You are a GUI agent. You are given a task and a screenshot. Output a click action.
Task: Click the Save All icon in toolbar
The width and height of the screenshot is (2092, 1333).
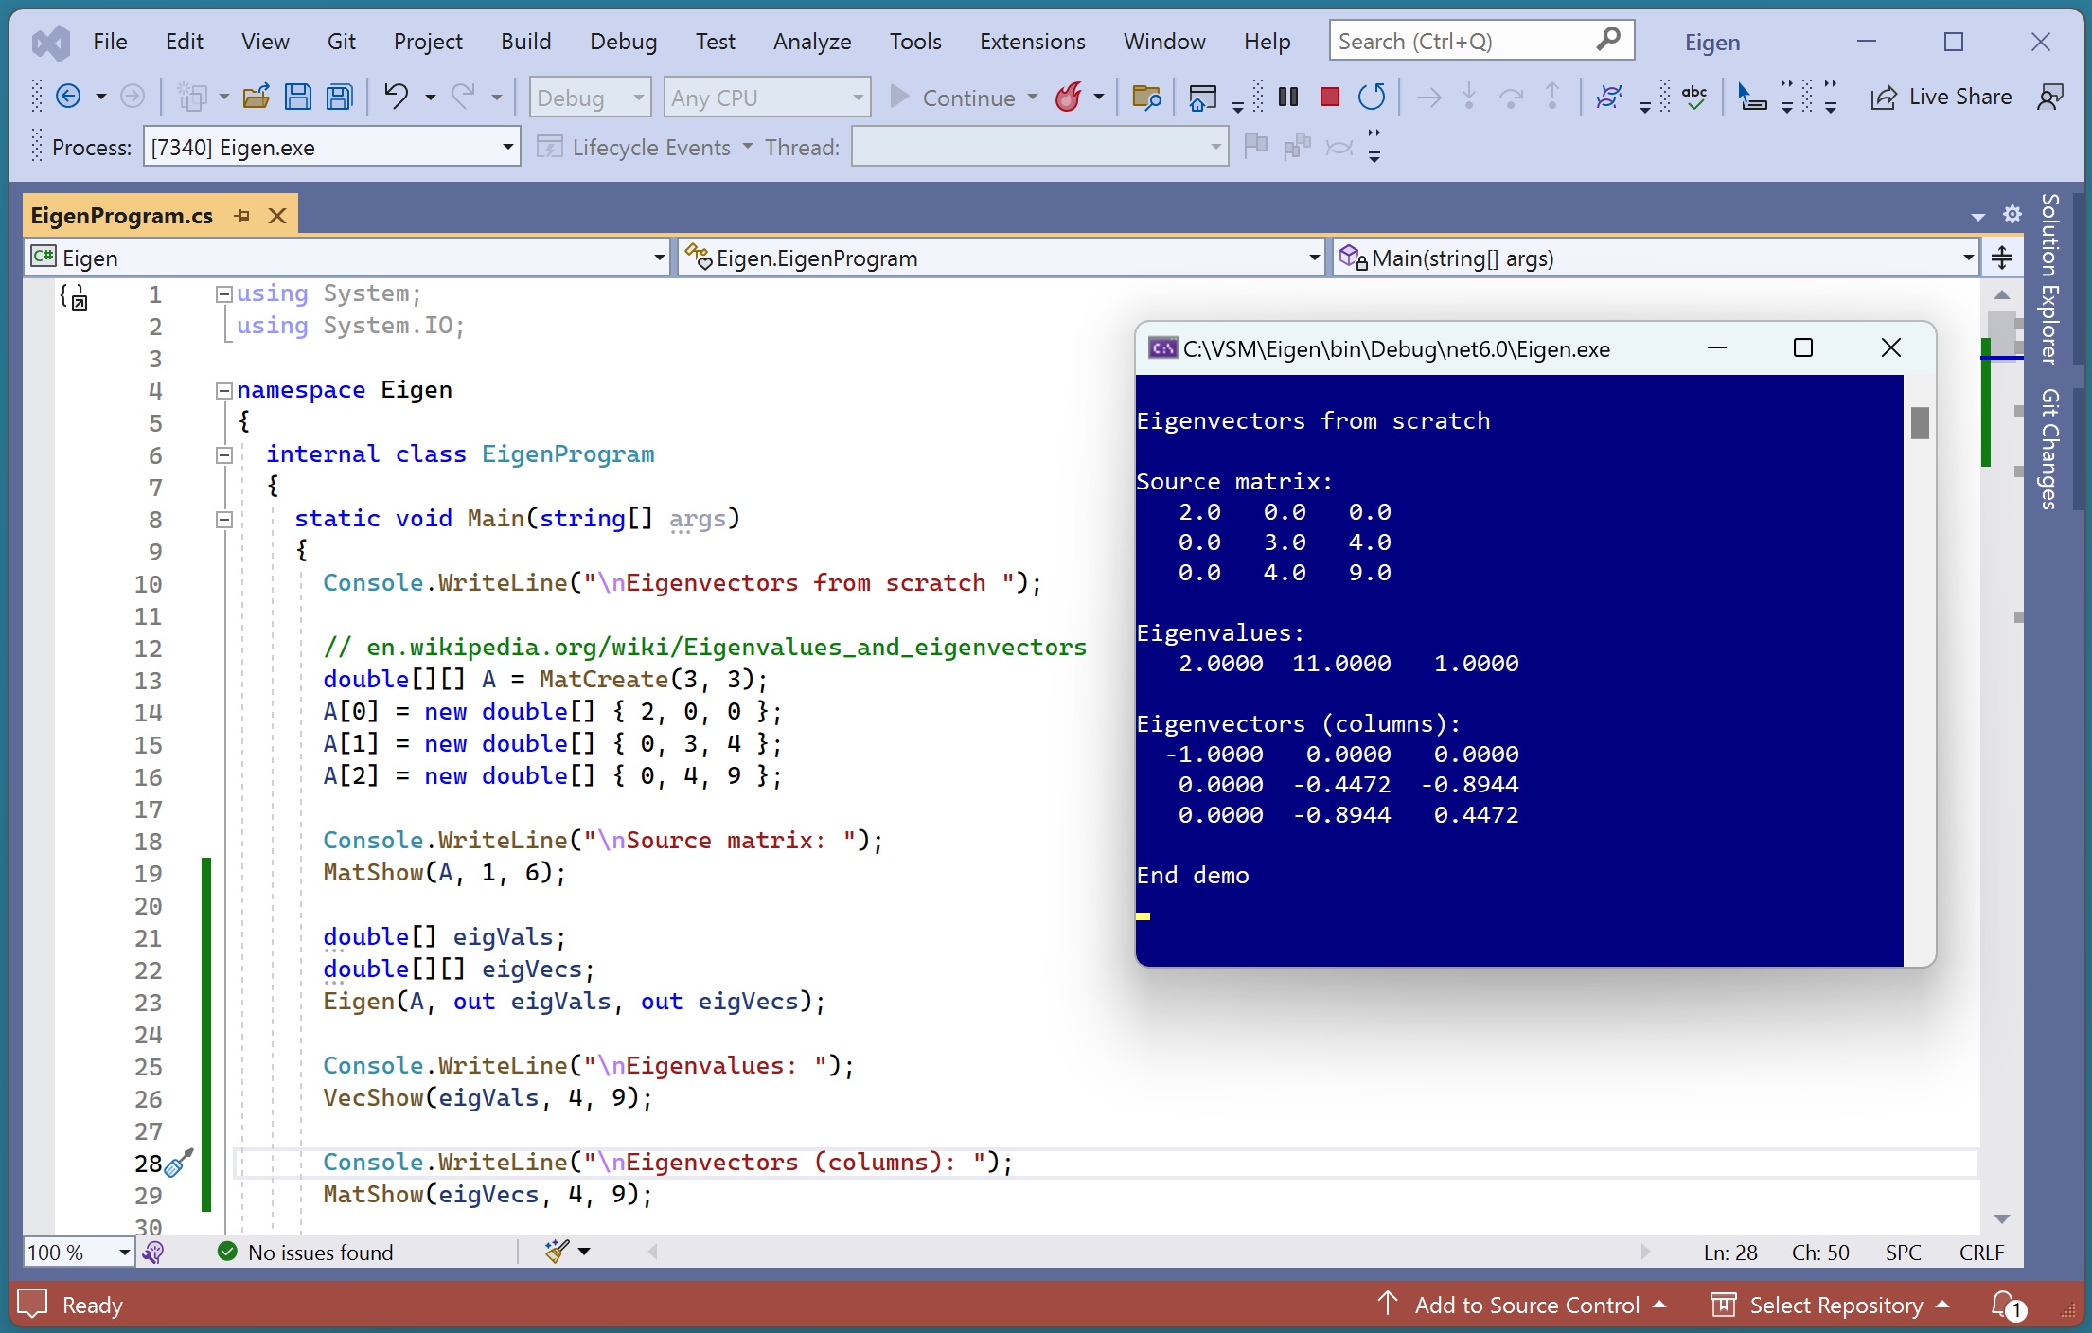coord(339,97)
